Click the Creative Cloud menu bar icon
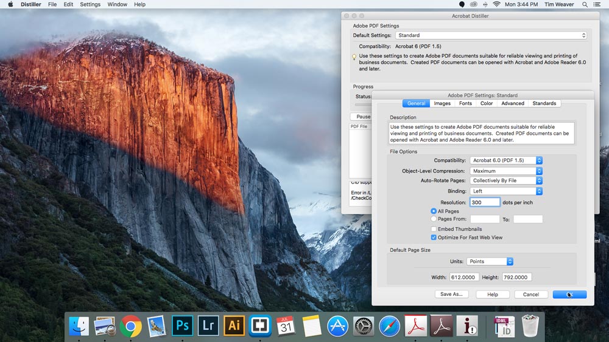This screenshot has width=609, height=342. [473, 4]
